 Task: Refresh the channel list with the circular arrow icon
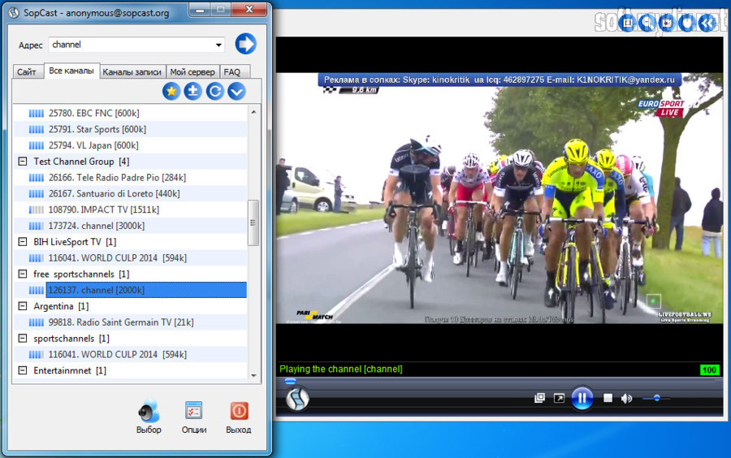[x=214, y=91]
